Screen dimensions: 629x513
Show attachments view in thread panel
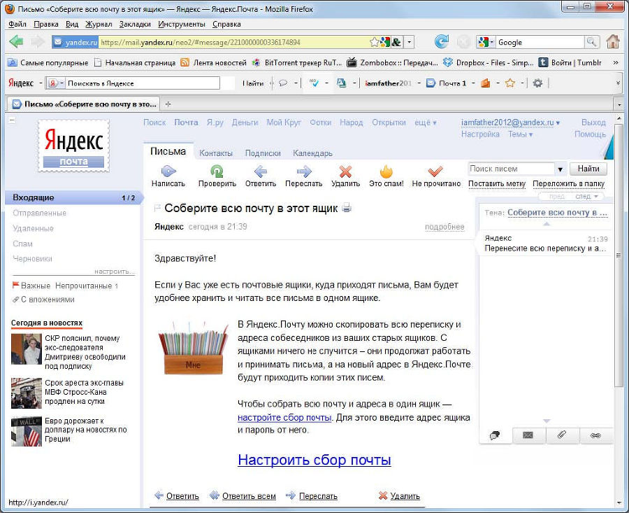click(562, 435)
